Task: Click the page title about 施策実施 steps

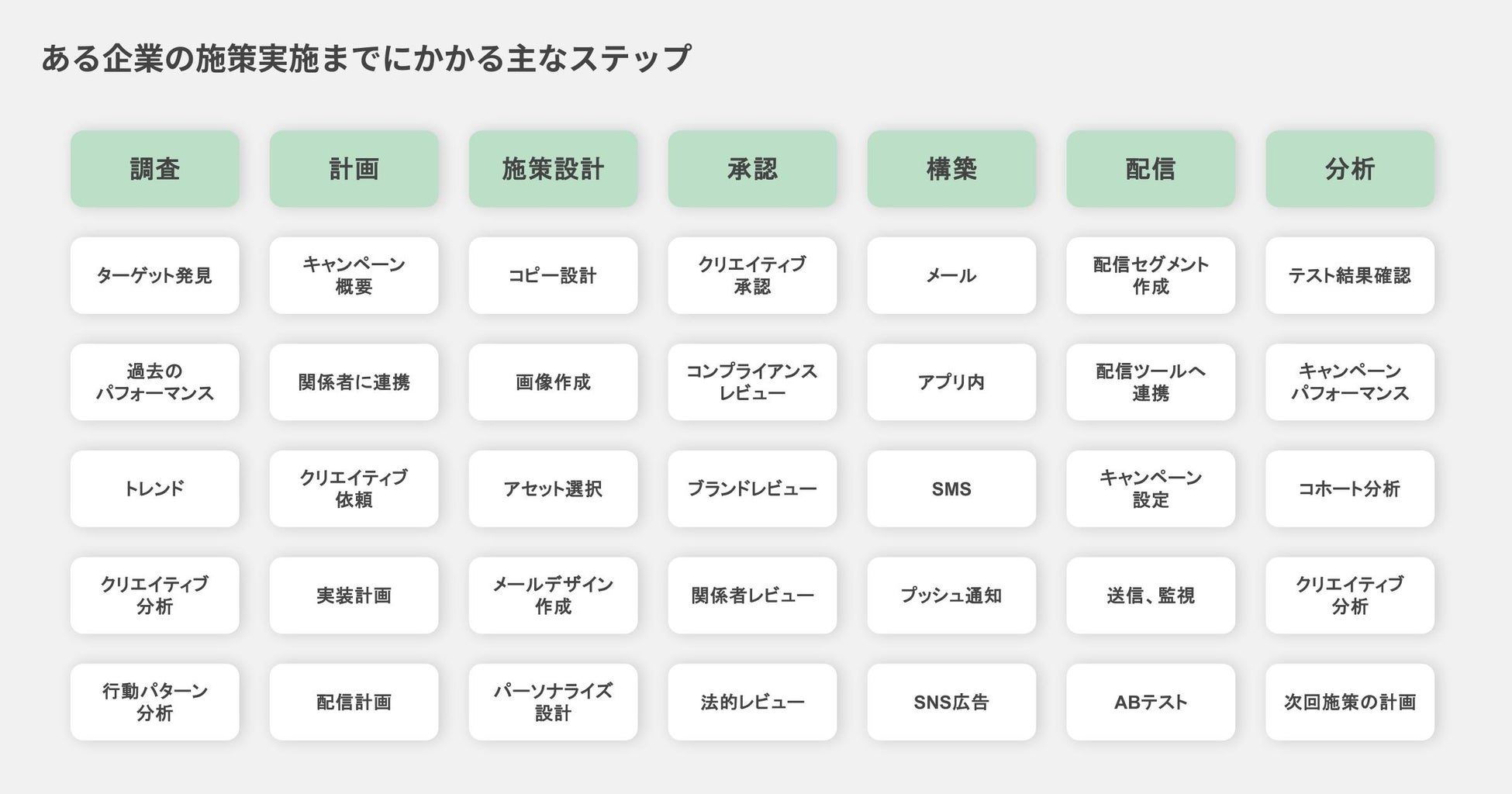Action: (x=366, y=59)
